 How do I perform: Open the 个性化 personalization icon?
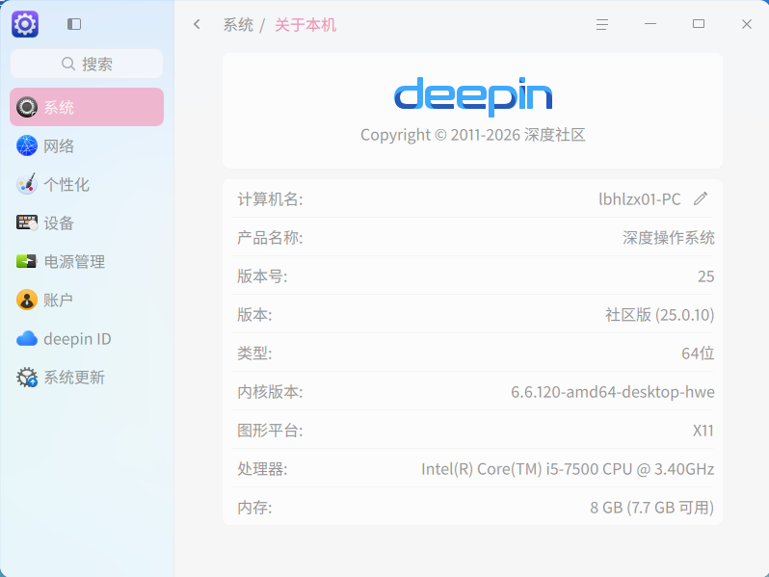[x=27, y=184]
